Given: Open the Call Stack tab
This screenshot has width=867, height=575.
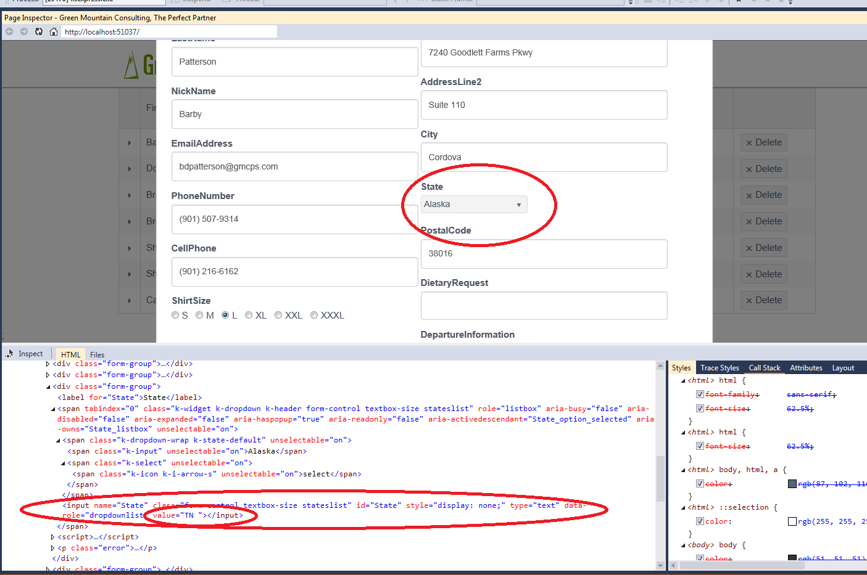Looking at the screenshot, I should point(765,368).
